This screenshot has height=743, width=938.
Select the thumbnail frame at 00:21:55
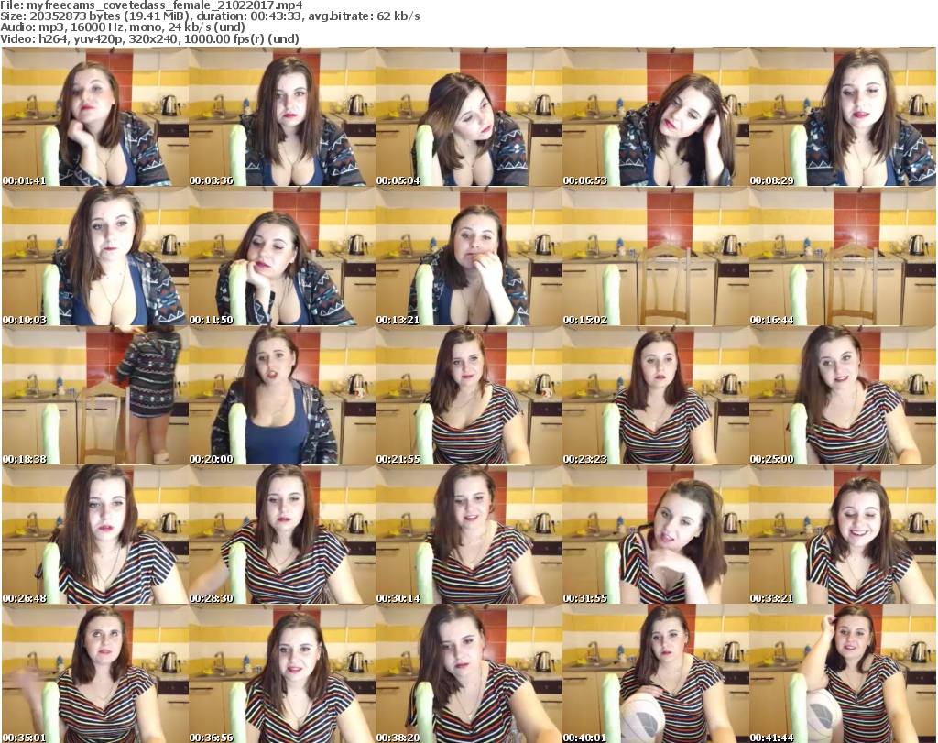pos(469,396)
